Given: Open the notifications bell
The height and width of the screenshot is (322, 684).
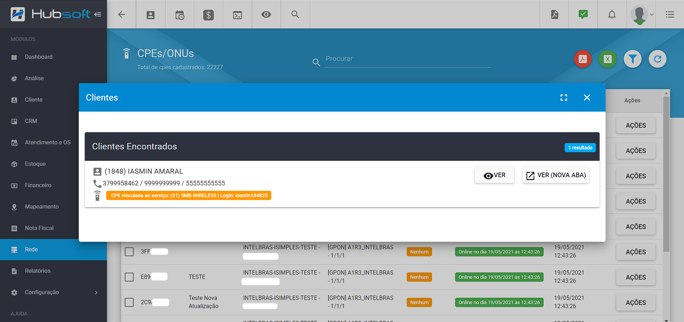Looking at the screenshot, I should (612, 14).
